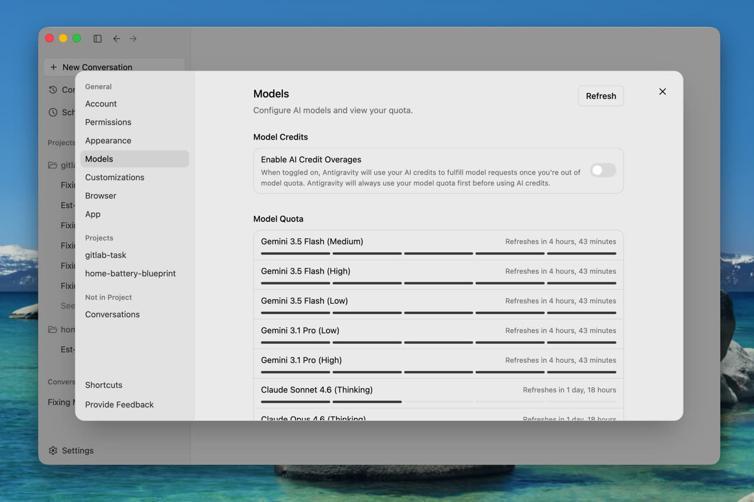Click the yellow minimize window button
The height and width of the screenshot is (502, 754).
point(63,38)
